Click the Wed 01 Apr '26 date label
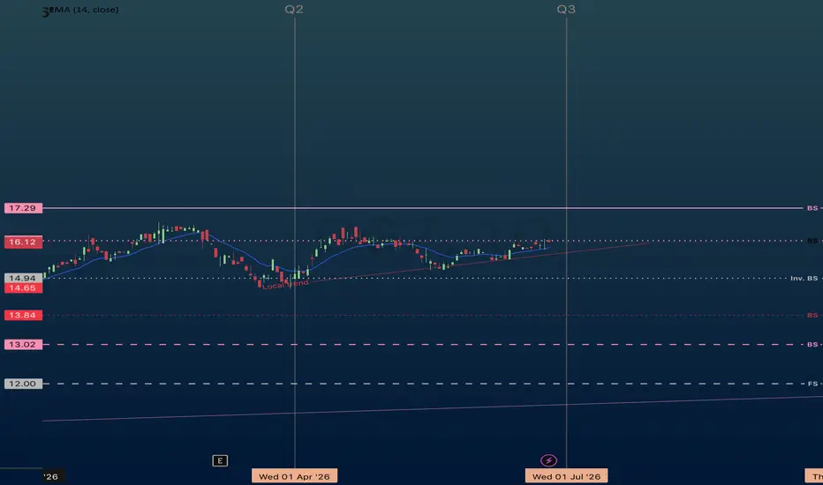 tap(294, 476)
